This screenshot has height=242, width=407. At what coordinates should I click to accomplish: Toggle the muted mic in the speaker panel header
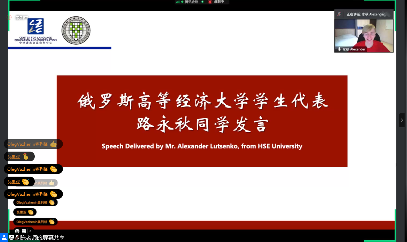pos(339,14)
